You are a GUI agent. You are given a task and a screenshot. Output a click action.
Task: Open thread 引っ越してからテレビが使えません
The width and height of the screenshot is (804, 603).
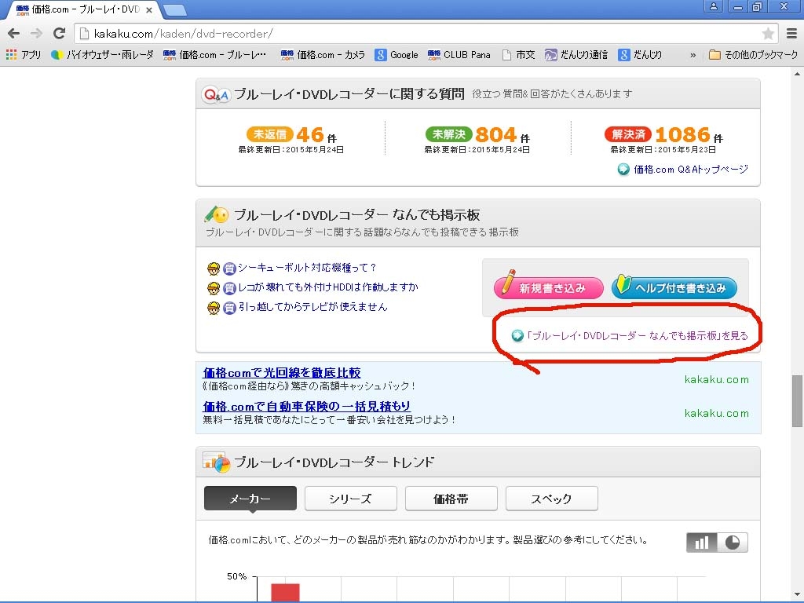[x=312, y=307]
